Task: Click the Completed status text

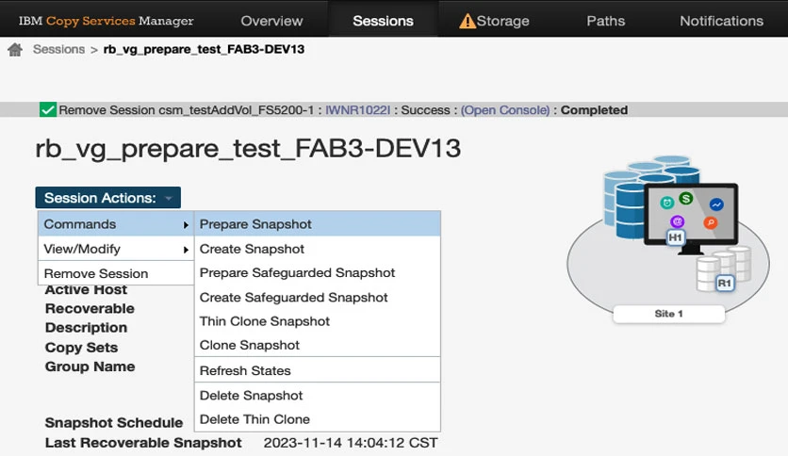Action: pos(594,110)
